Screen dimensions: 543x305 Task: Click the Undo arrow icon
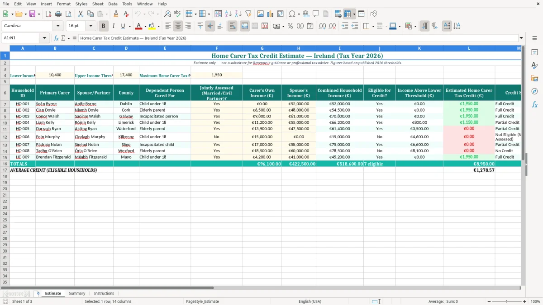pyautogui.click(x=138, y=14)
